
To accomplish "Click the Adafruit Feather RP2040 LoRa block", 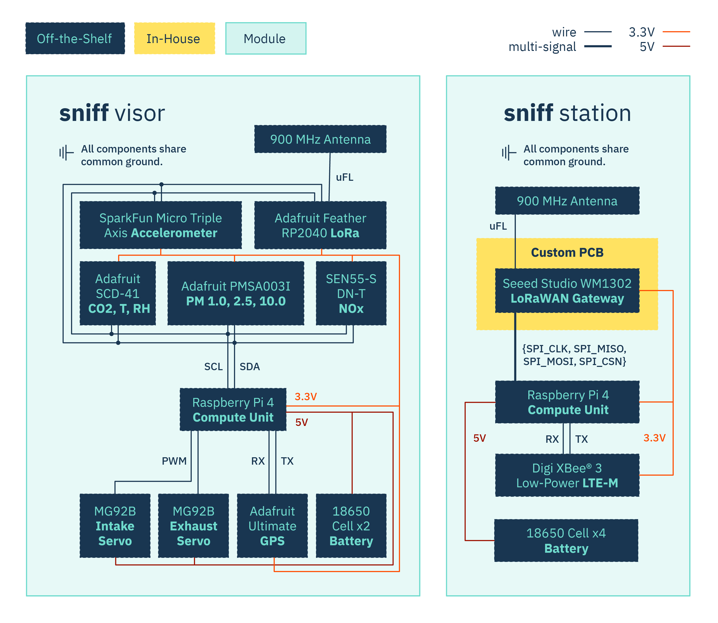I will (320, 225).
